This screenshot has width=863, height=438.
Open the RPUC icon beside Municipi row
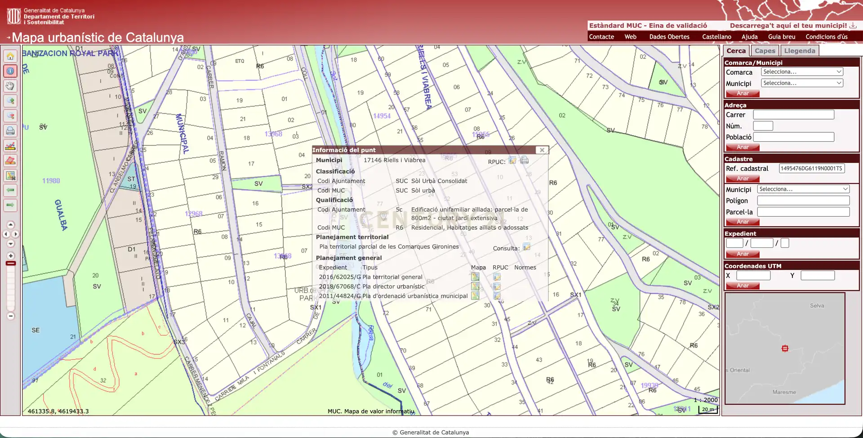512,161
